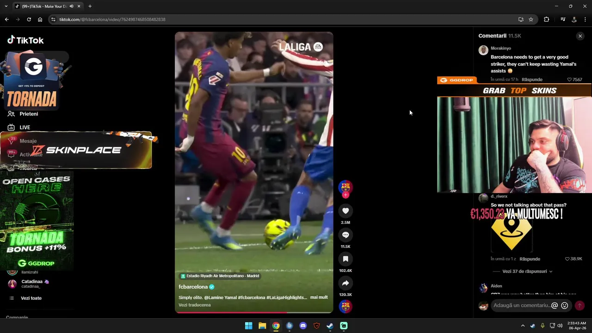Click Vezi toate under followed accounts
The height and width of the screenshot is (333, 592).
point(31,298)
